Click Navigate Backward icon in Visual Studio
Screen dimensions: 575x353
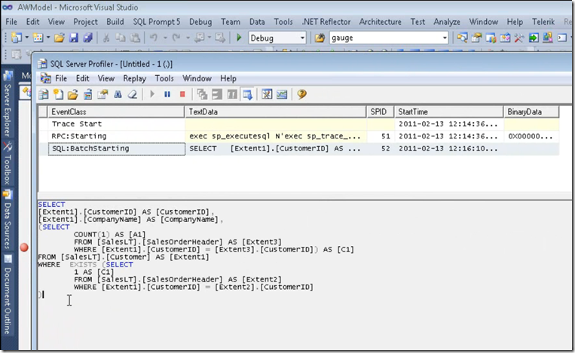pos(200,38)
